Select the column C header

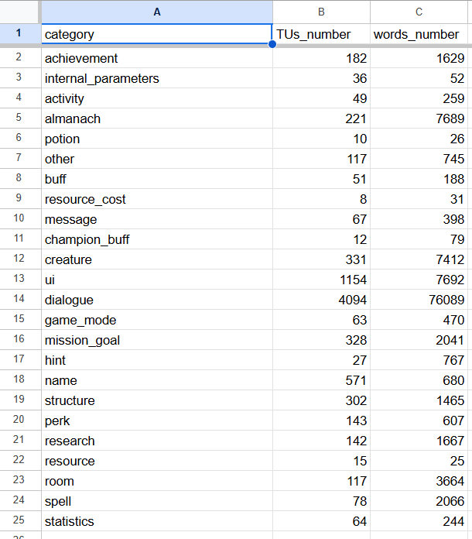(420, 12)
